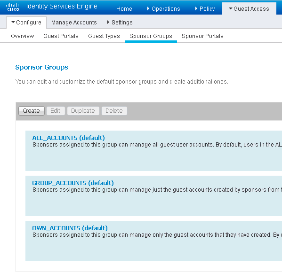Select the GROUP_ACCOUNTS description text
This screenshot has width=282, height=272.
[x=157, y=190]
